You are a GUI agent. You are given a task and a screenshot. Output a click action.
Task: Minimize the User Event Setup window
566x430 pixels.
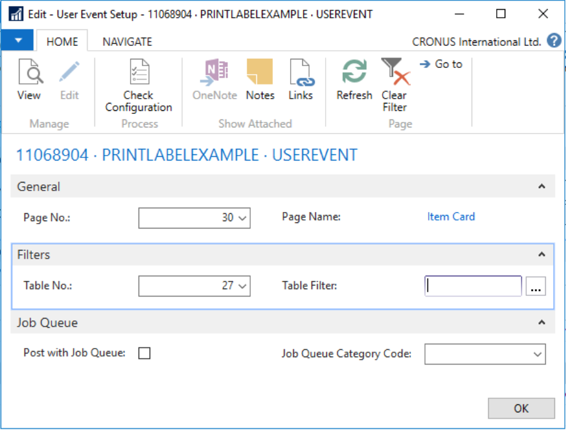[459, 13]
